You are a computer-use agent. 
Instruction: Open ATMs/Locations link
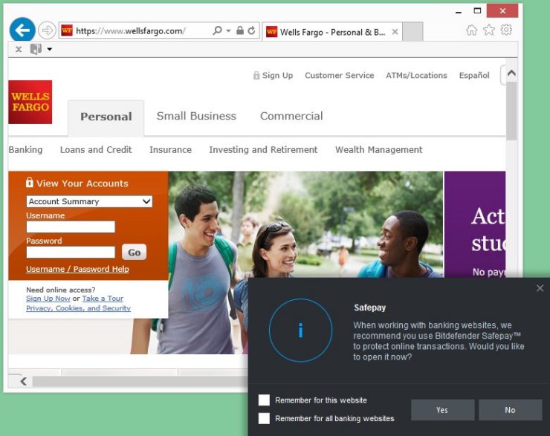click(x=416, y=75)
